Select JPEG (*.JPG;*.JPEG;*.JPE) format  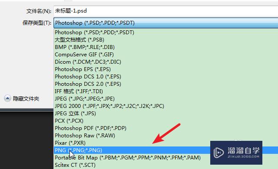pyautogui.click(x=166, y=99)
